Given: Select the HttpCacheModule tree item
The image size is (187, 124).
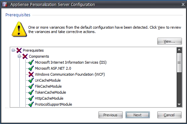Looking at the screenshot, I should pos(49,98).
